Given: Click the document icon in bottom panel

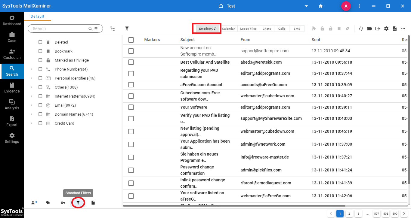Looking at the screenshot, I should coord(93,203).
